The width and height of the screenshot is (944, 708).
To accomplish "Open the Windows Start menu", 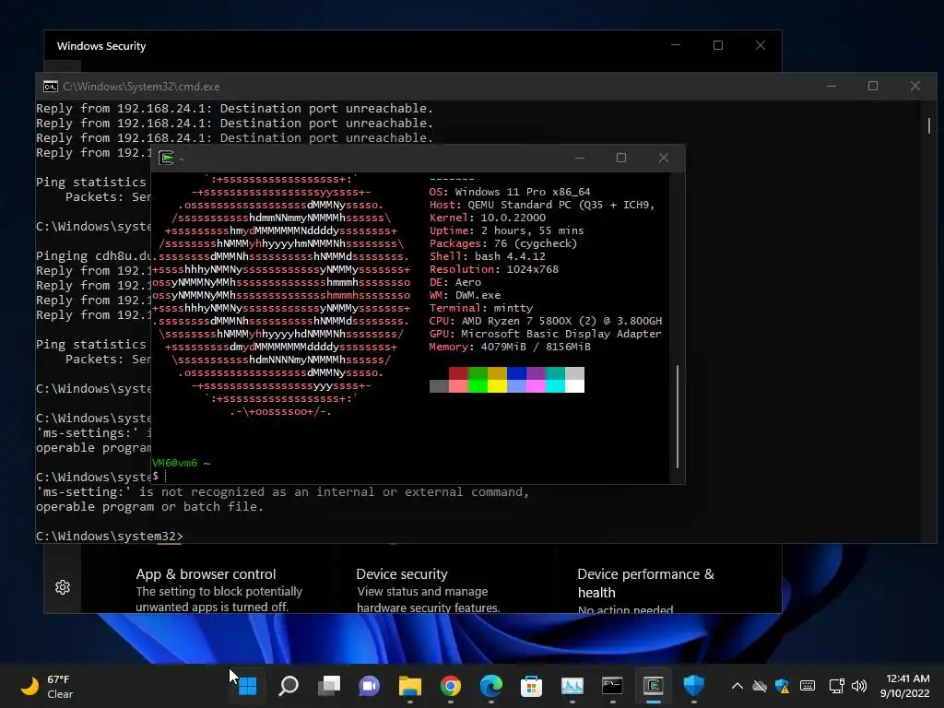I will point(247,685).
